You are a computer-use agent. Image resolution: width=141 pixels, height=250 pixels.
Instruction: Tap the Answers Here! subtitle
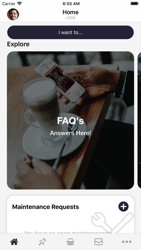(x=70, y=133)
